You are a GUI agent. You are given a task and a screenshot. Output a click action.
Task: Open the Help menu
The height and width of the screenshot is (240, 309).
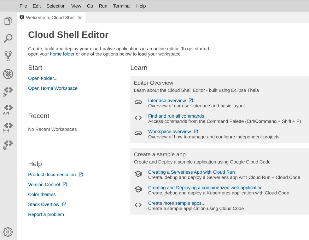(x=141, y=6)
